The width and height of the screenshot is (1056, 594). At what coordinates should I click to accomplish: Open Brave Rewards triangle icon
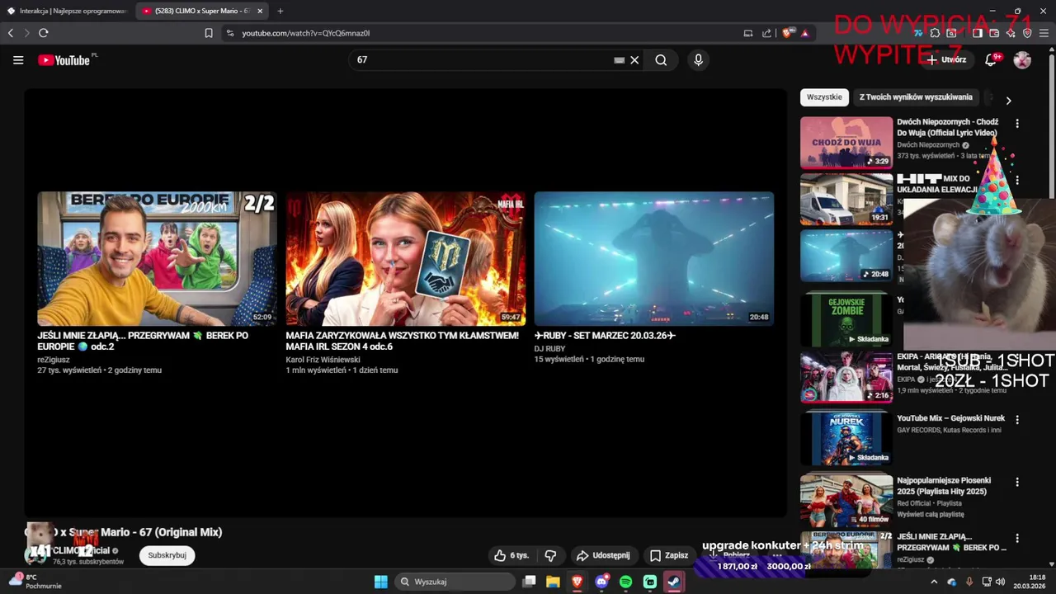[804, 33]
